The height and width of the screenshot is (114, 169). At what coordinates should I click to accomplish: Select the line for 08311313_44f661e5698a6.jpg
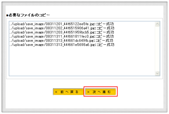(62, 45)
